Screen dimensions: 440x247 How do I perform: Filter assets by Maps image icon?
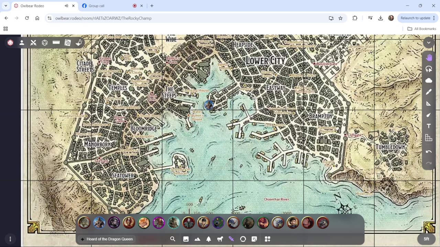[186, 239]
